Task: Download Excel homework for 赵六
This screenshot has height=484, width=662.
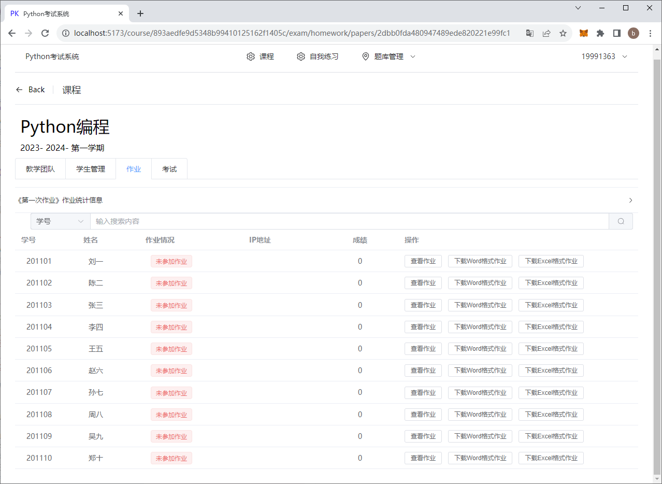Action: 551,371
